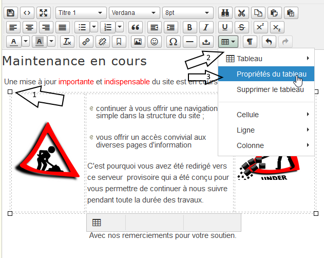Screen dimensions: 324x258
Task: Insert a horizontal line
Action: coord(189,42)
